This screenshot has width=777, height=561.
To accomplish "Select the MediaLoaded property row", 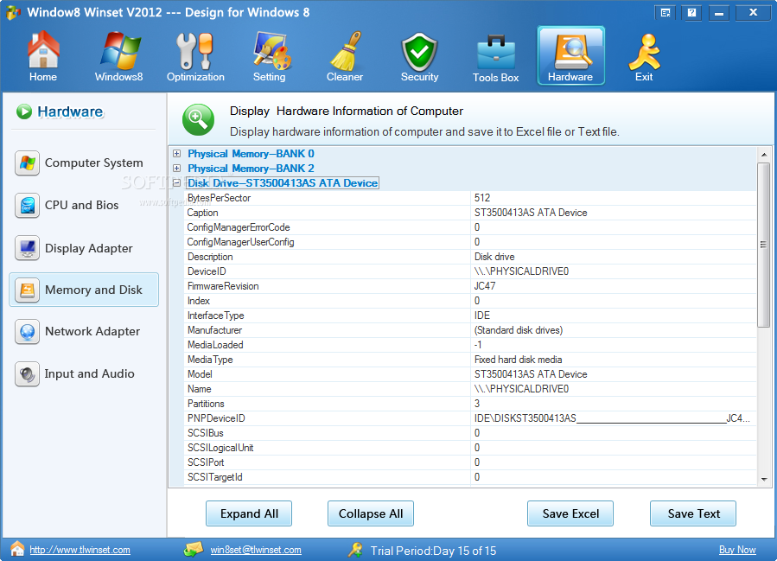I will pyautogui.click(x=470, y=344).
